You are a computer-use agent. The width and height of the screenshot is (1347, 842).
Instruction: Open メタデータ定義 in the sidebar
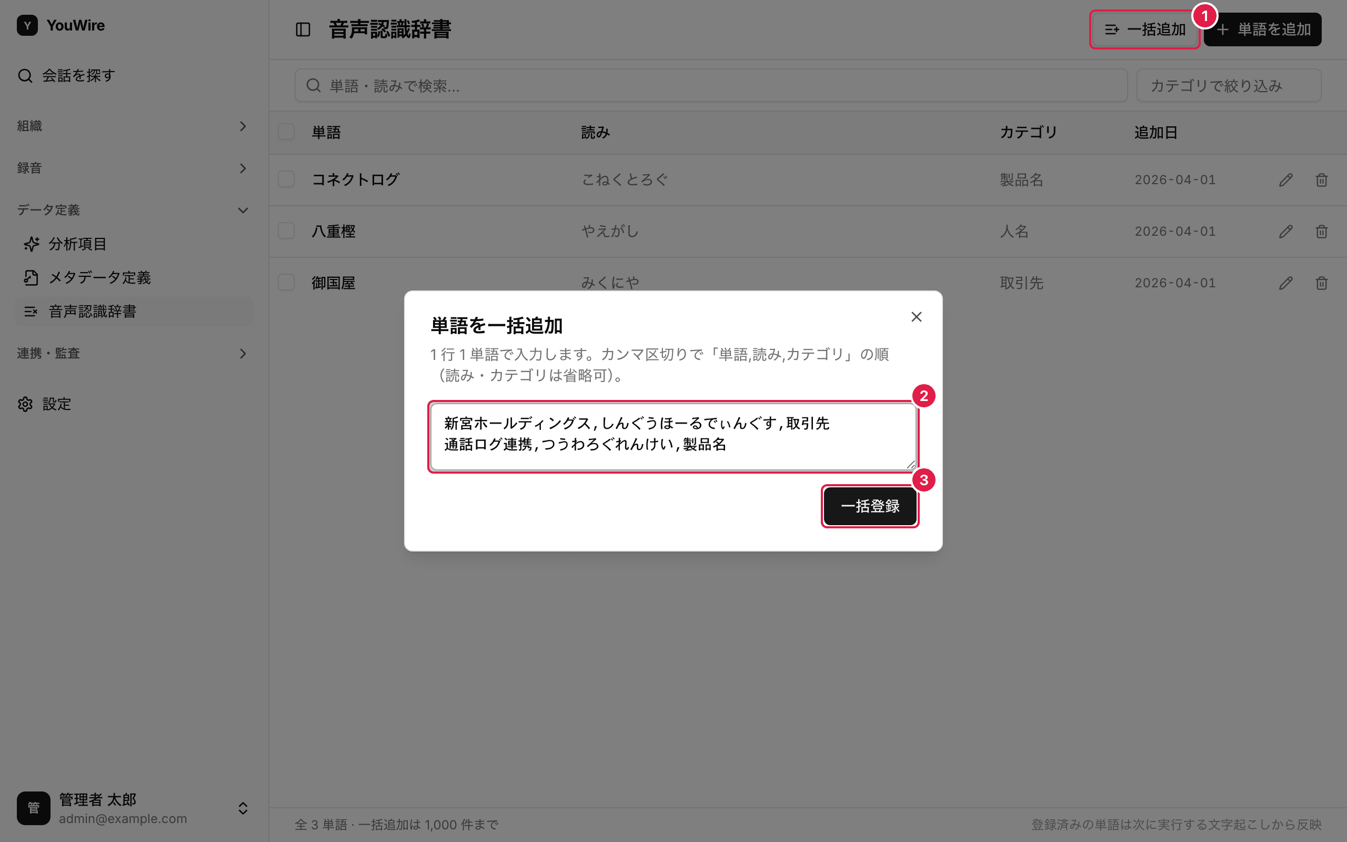[134, 278]
